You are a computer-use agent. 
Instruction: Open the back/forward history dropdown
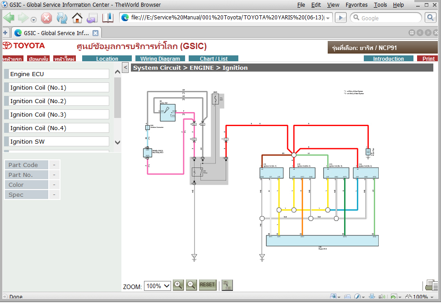[x=33, y=20]
